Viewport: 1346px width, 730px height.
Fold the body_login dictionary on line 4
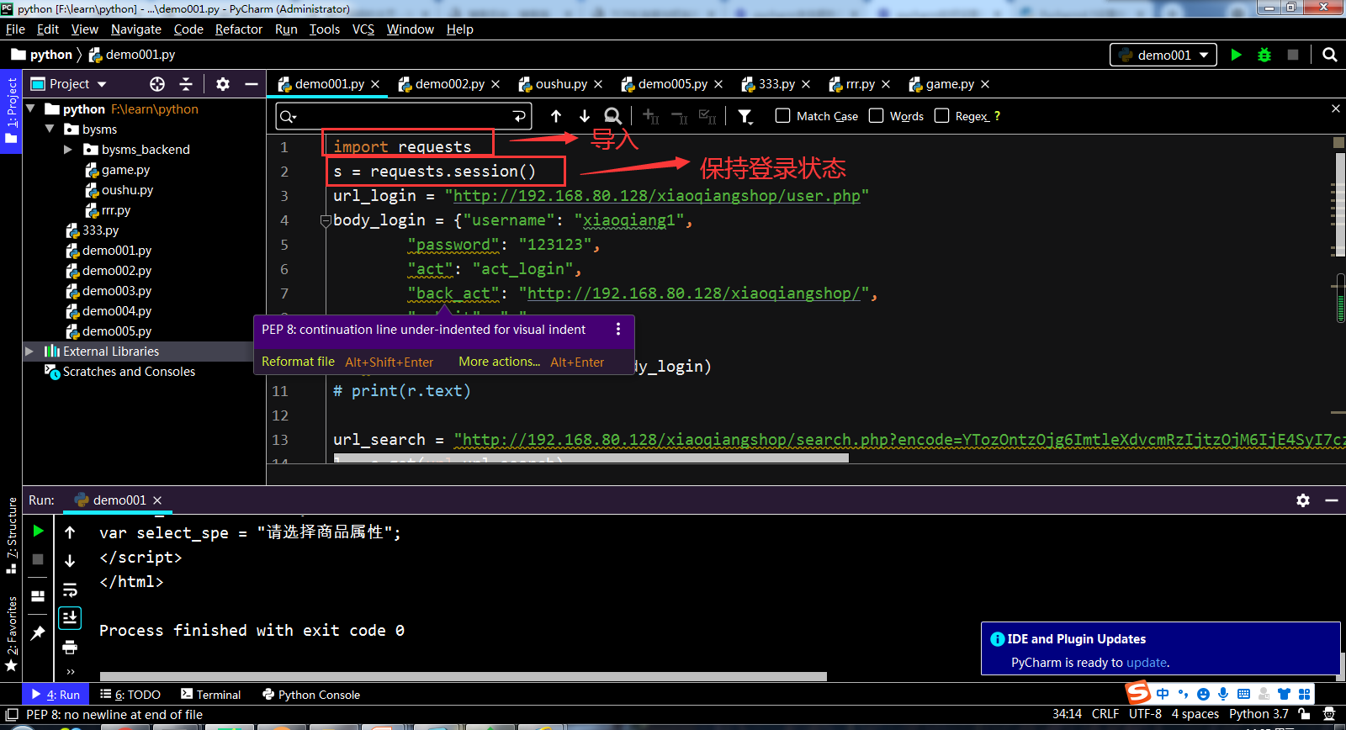coord(326,221)
